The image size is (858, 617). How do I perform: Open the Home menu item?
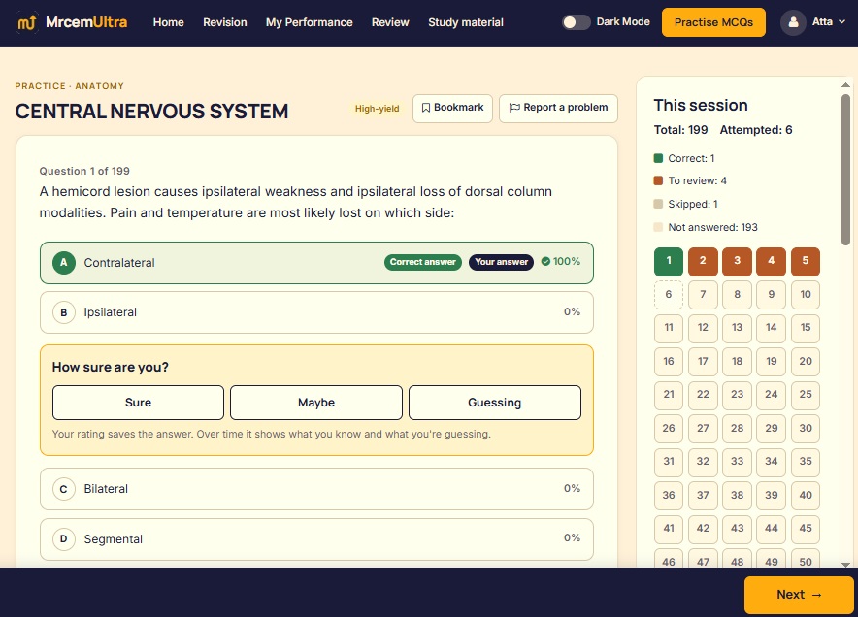(x=169, y=22)
